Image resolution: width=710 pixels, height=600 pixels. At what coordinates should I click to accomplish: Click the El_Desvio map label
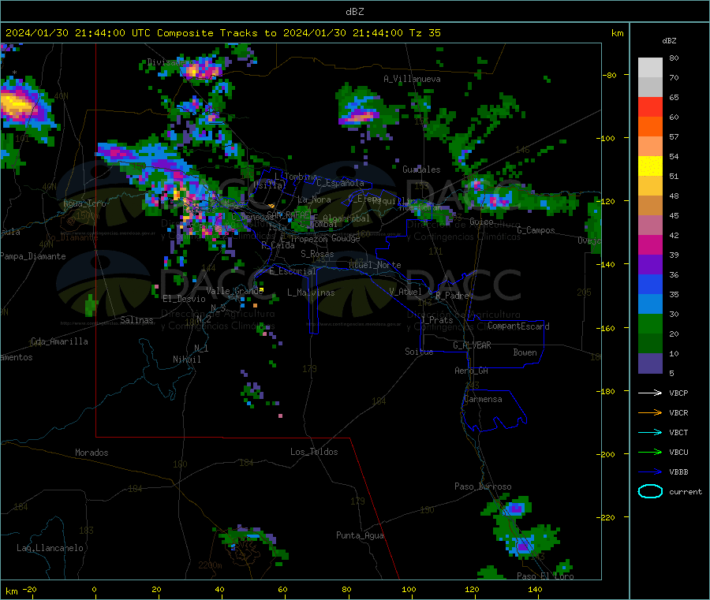click(184, 299)
